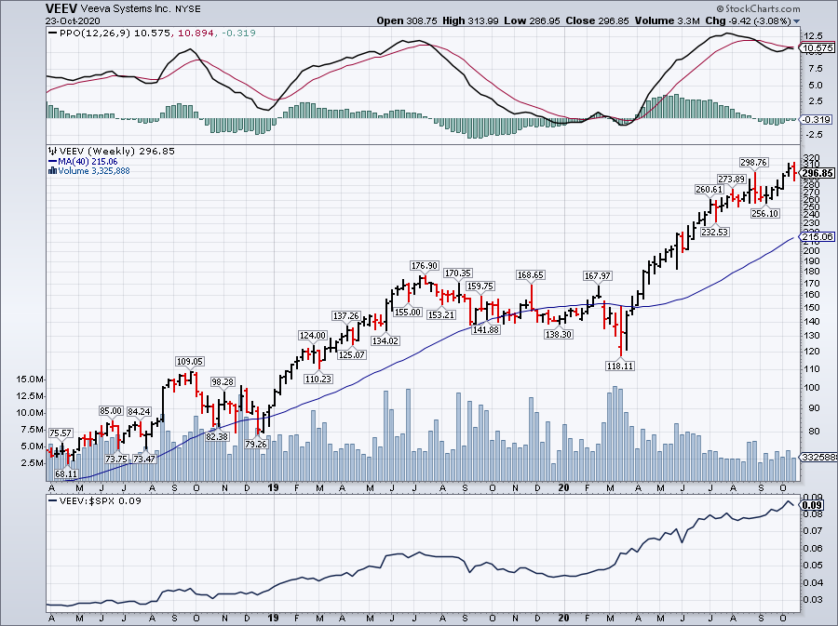The height and width of the screenshot is (626, 838).
Task: Click the 298.76 high price label
Action: click(x=753, y=162)
